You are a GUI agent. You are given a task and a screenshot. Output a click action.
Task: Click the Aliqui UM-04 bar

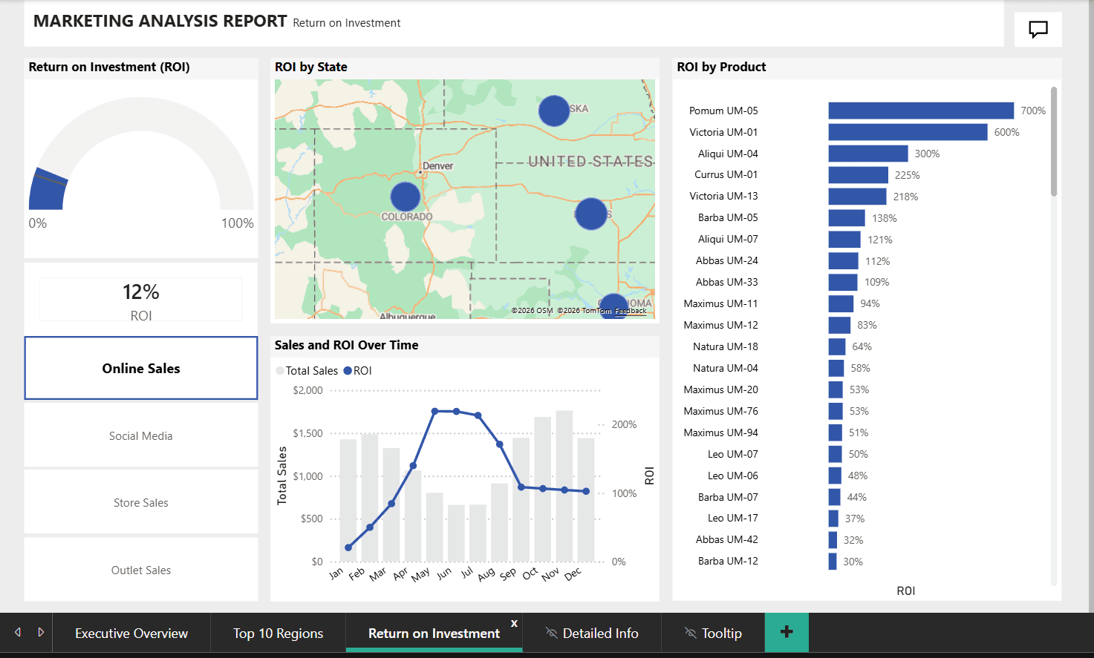coord(868,154)
